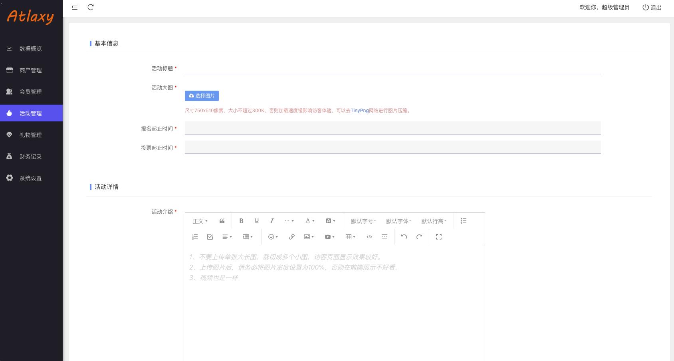674x361 pixels.
Task: Open the 默认行高 line height dropdown
Action: 433,221
